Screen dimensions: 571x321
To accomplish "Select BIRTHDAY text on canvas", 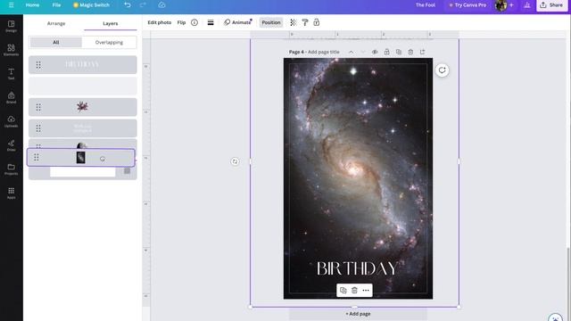I will (357, 268).
